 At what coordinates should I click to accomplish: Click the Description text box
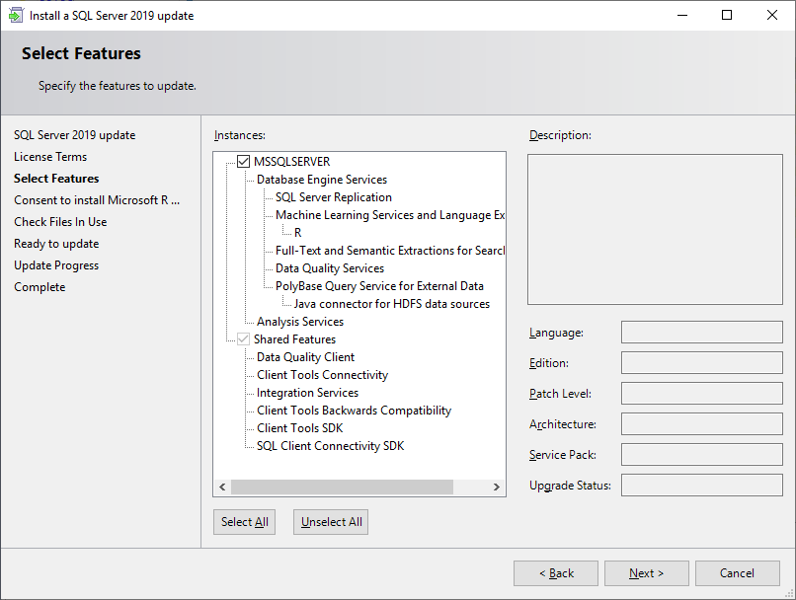[x=655, y=229]
